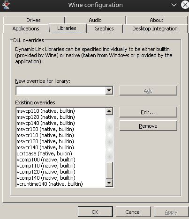This screenshot has height=219, width=189.
Task: Select msvcr120 (native, builtin) override
Action: (x=61, y=141)
